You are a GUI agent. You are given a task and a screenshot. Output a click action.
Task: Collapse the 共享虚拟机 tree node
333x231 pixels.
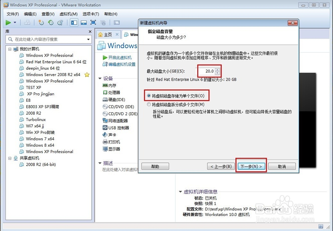click(x=10, y=158)
